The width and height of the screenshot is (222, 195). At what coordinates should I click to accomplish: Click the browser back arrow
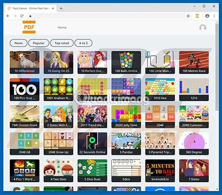[8, 16]
